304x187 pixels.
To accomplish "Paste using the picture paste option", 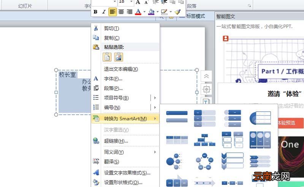I will 119,57.
